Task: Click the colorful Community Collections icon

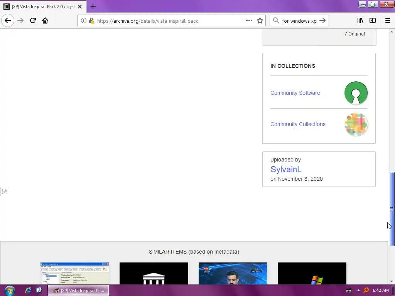Action: (356, 124)
